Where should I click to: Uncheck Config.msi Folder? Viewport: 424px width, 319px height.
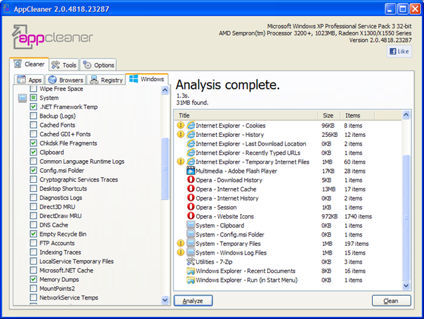33,170
